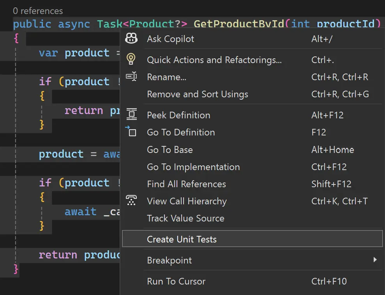Select Run To Cursor
The width and height of the screenshot is (385, 295).
coord(176,281)
